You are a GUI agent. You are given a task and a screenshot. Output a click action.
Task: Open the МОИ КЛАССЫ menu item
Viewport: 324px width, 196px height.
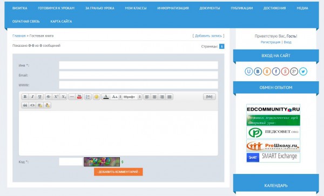click(136, 8)
